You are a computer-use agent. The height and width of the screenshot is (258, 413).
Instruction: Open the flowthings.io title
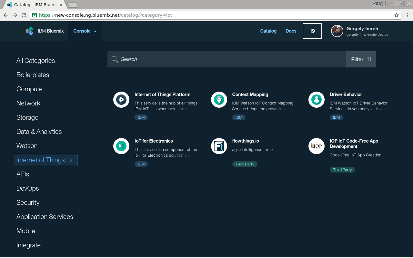tap(246, 141)
